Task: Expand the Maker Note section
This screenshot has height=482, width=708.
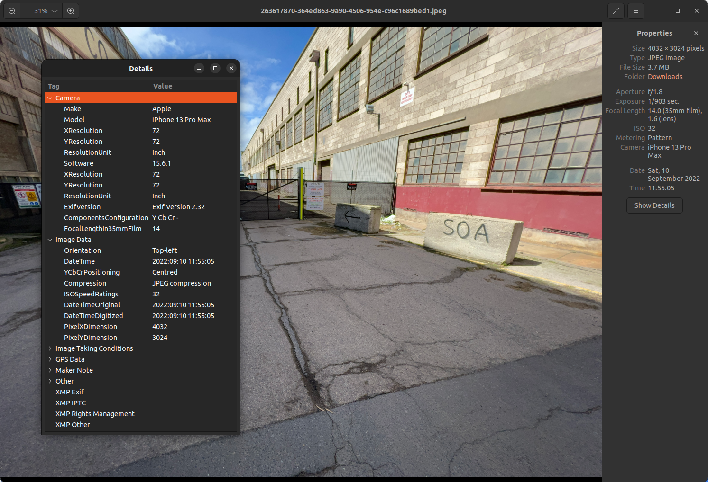Action: point(50,370)
